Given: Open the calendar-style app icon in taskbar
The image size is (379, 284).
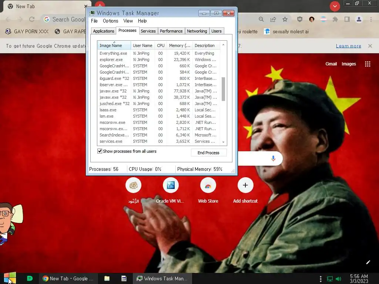Looking at the screenshot, I should pos(124,278).
